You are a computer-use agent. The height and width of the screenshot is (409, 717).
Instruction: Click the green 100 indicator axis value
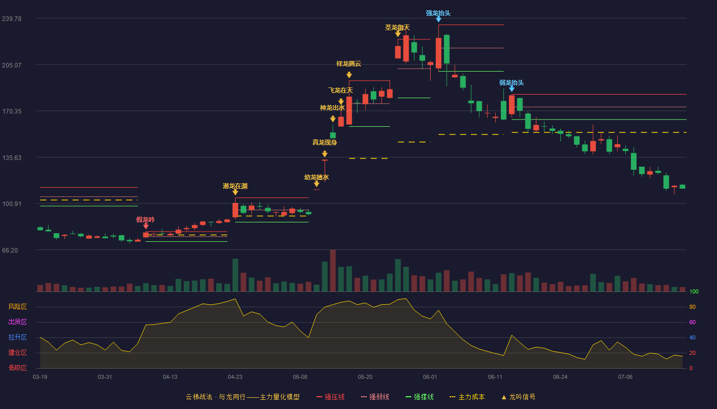click(694, 292)
